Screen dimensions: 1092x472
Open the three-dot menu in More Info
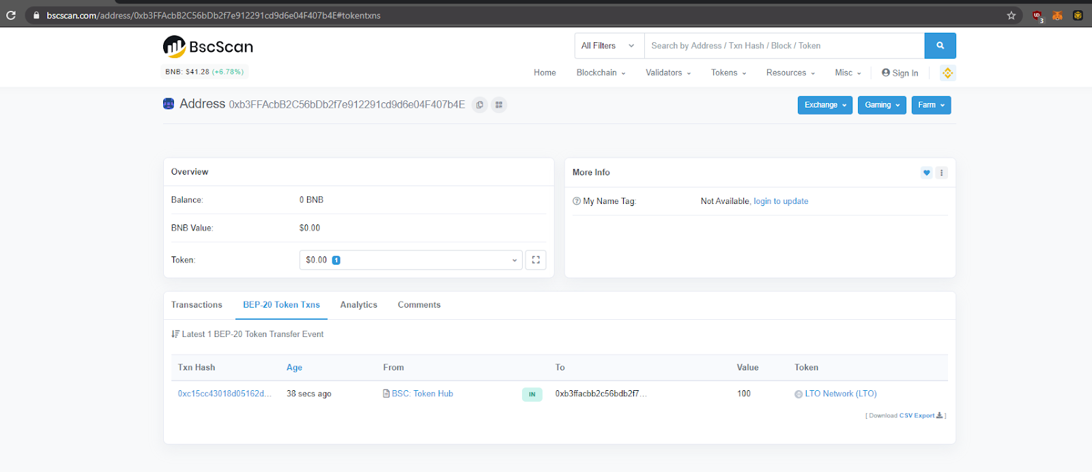tap(941, 173)
